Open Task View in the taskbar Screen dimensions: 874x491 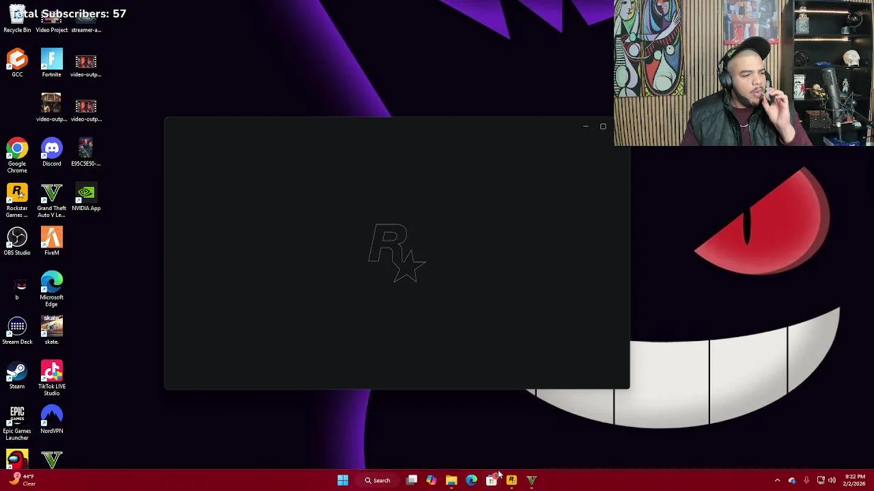pyautogui.click(x=412, y=480)
